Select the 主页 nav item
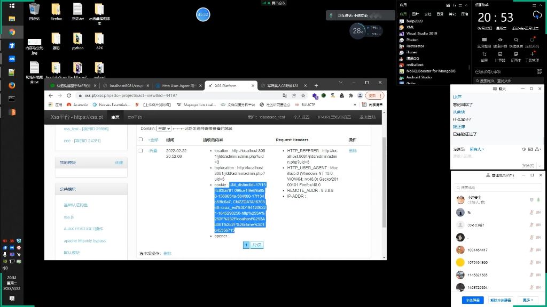The width and height of the screenshot is (547, 307). tap(115, 117)
